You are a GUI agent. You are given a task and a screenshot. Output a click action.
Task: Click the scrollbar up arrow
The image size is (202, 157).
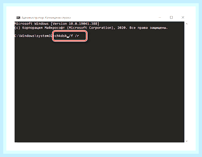point(187,24)
